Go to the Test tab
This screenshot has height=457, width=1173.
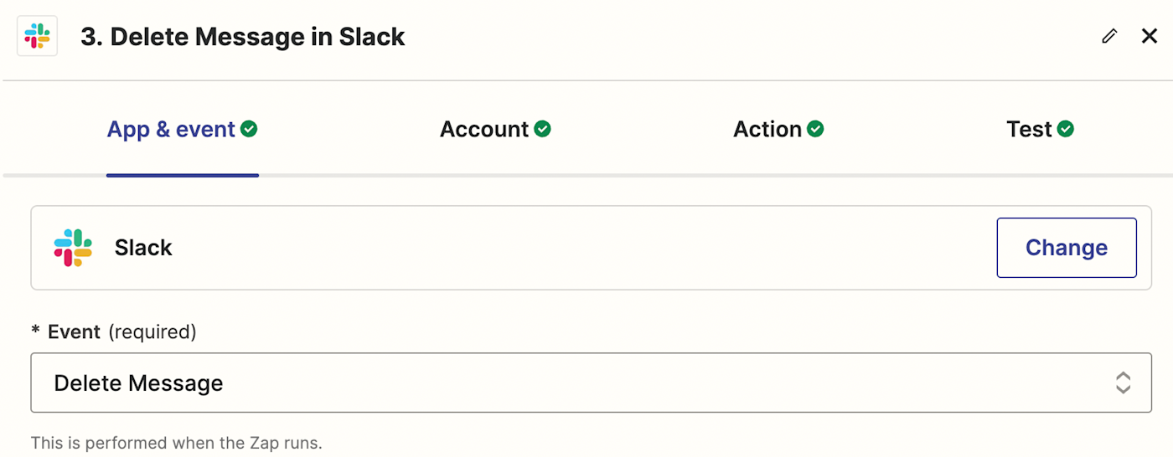click(x=1029, y=130)
